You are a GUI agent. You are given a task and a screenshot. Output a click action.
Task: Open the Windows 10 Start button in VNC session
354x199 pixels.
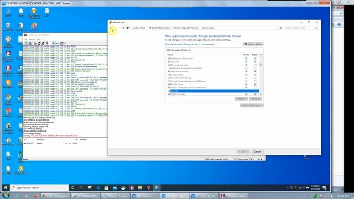pyautogui.click(x=6, y=188)
